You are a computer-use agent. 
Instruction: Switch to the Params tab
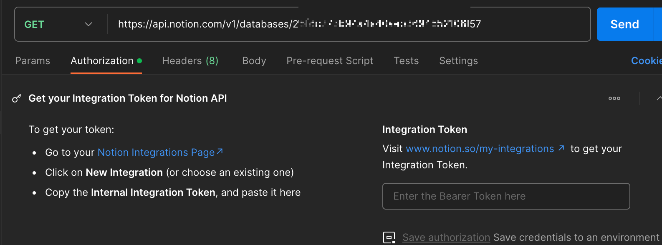click(33, 61)
